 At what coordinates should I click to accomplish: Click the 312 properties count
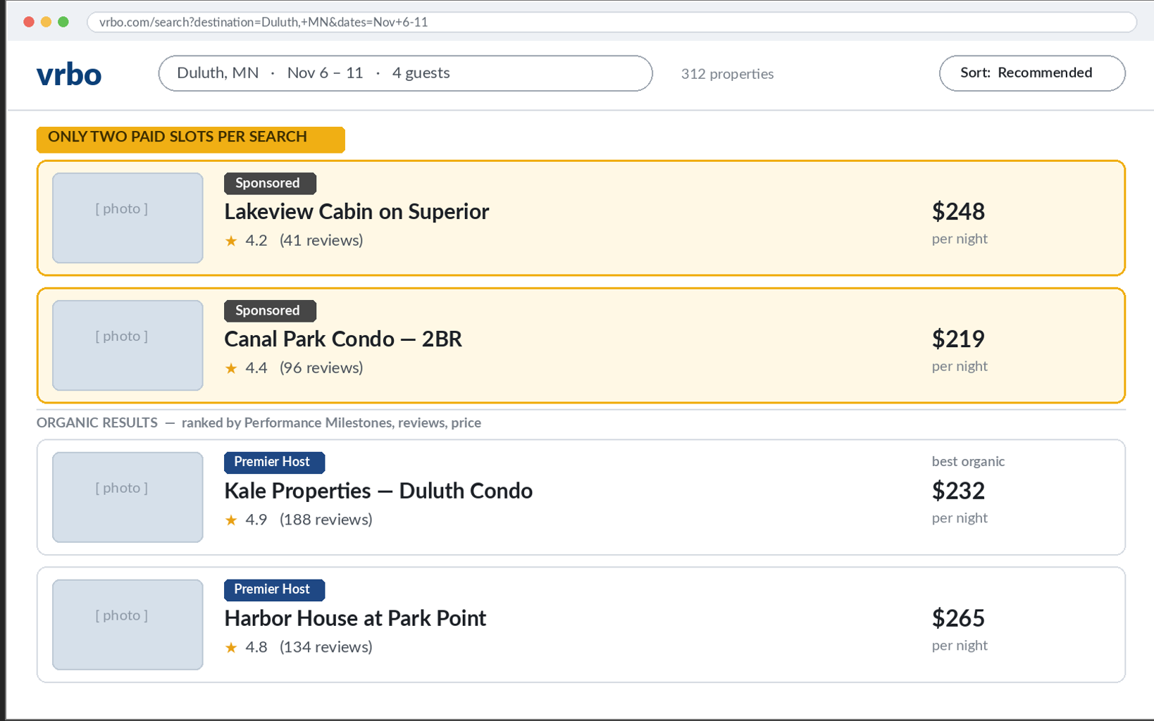[x=727, y=74]
